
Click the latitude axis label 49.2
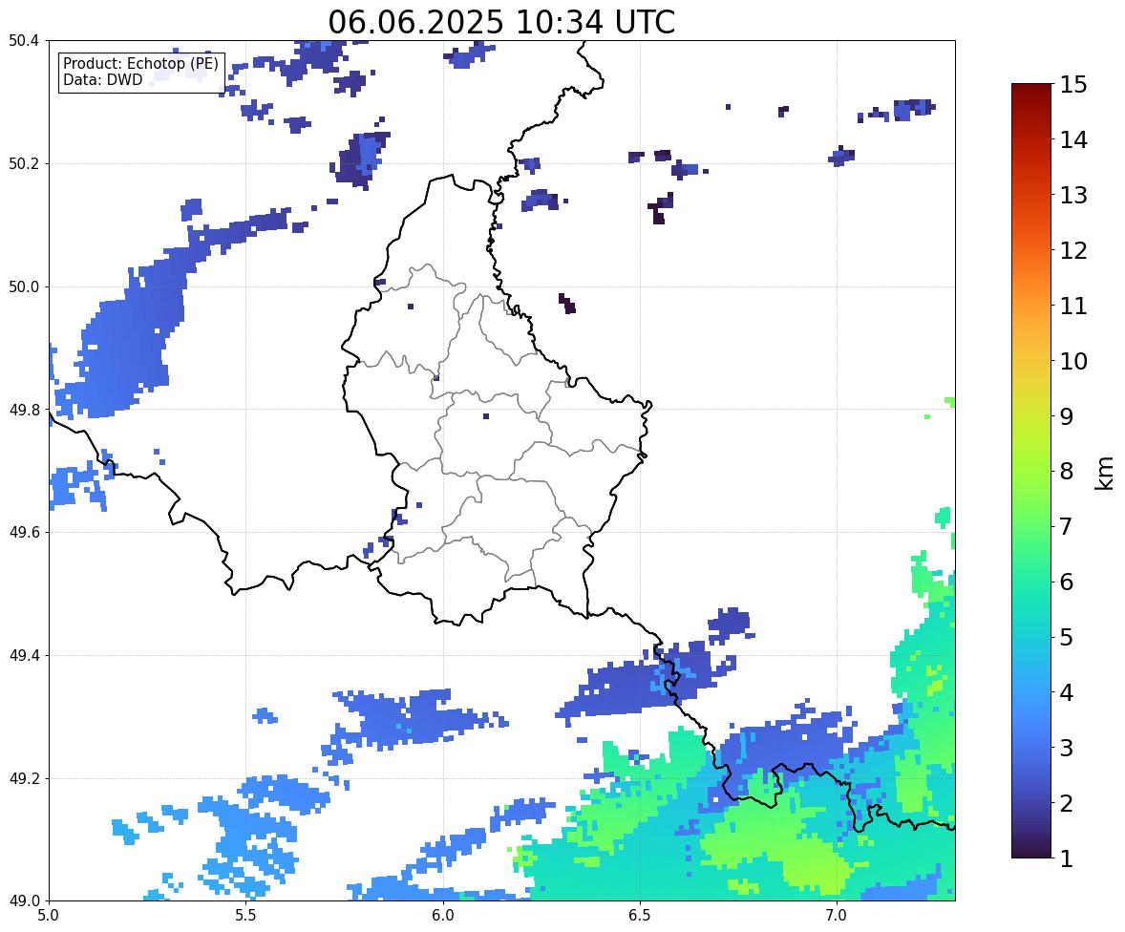23,778
